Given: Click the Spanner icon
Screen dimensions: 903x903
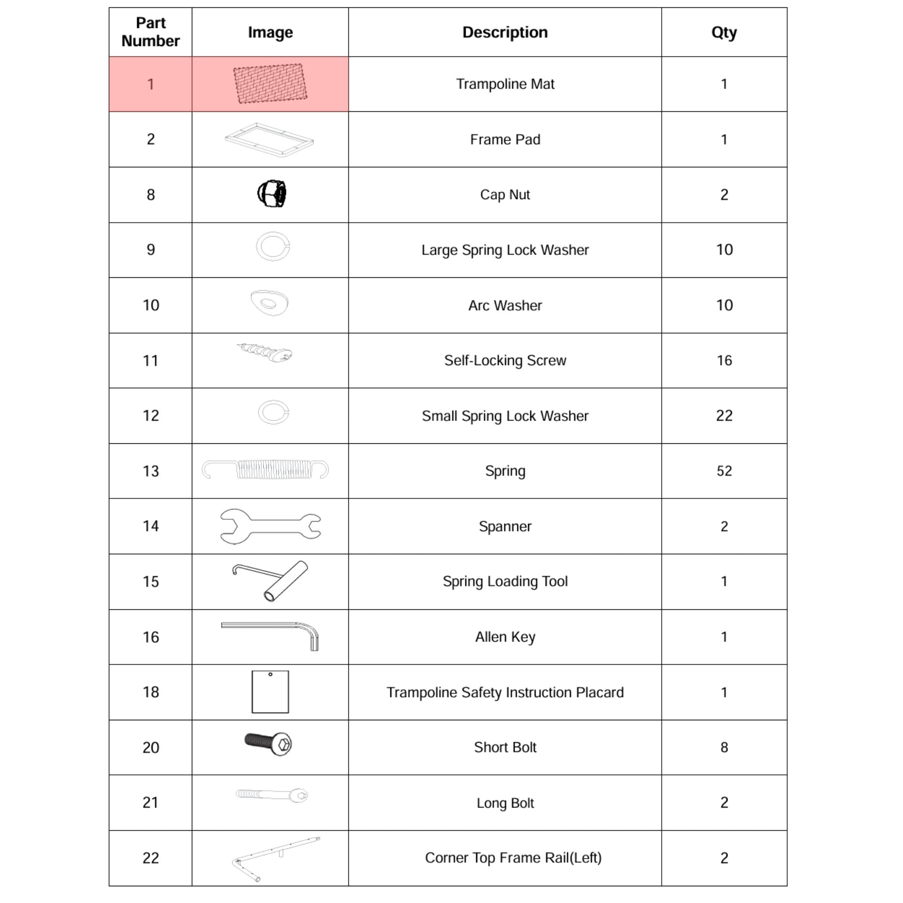Looking at the screenshot, I should (270, 526).
